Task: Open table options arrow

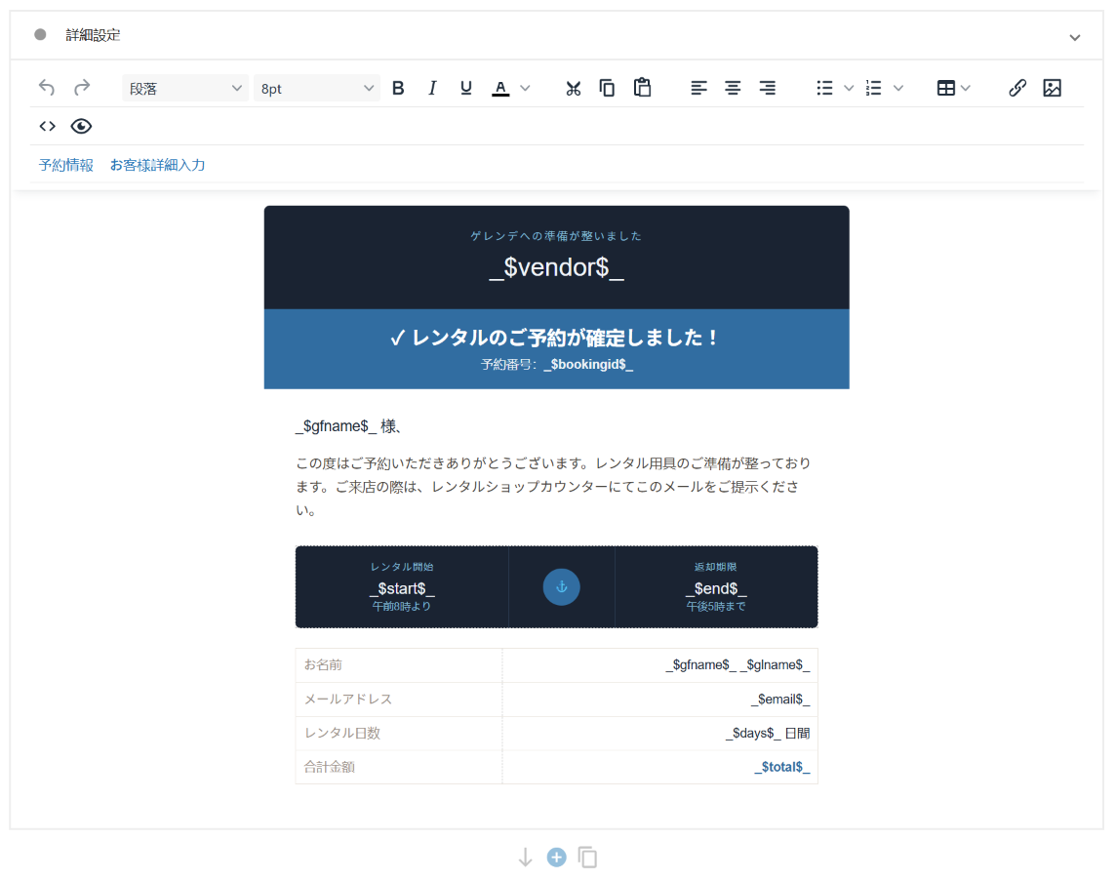Action: tap(965, 88)
